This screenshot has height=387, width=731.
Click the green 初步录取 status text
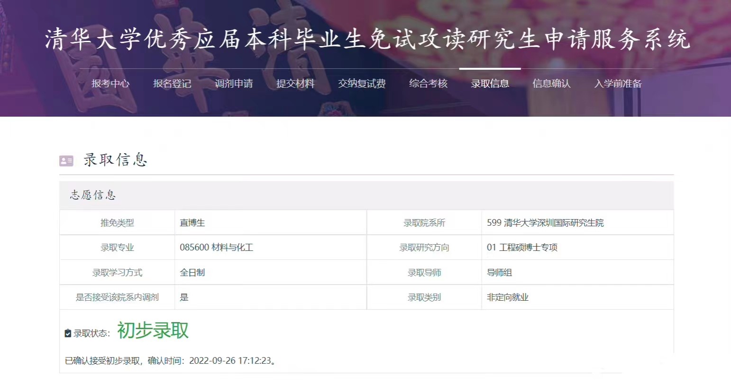tap(153, 330)
